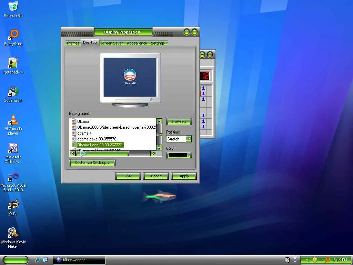Open the Recycle Bin desktop icon
This screenshot has width=353, height=265.
pos(13,9)
